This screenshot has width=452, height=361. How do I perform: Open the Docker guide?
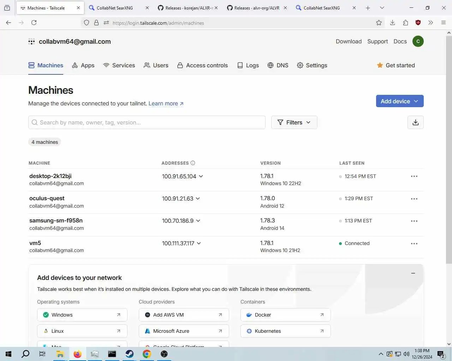click(x=286, y=315)
